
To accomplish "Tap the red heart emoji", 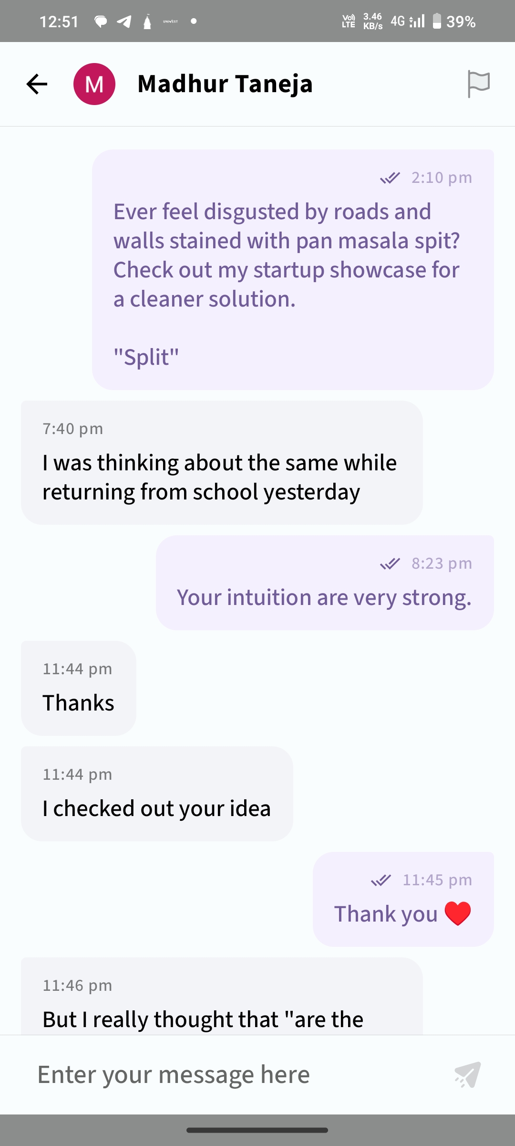I will tap(457, 913).
